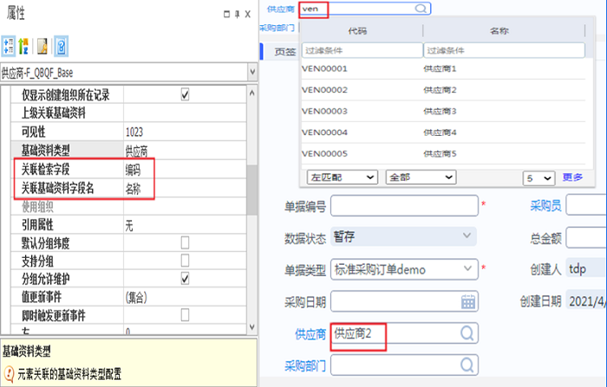Select row VEN00002
This screenshot has width=607, height=387.
pos(443,90)
